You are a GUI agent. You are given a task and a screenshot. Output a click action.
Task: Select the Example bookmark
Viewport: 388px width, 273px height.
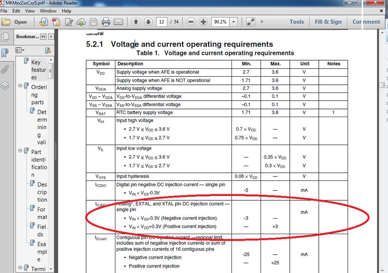point(42,252)
